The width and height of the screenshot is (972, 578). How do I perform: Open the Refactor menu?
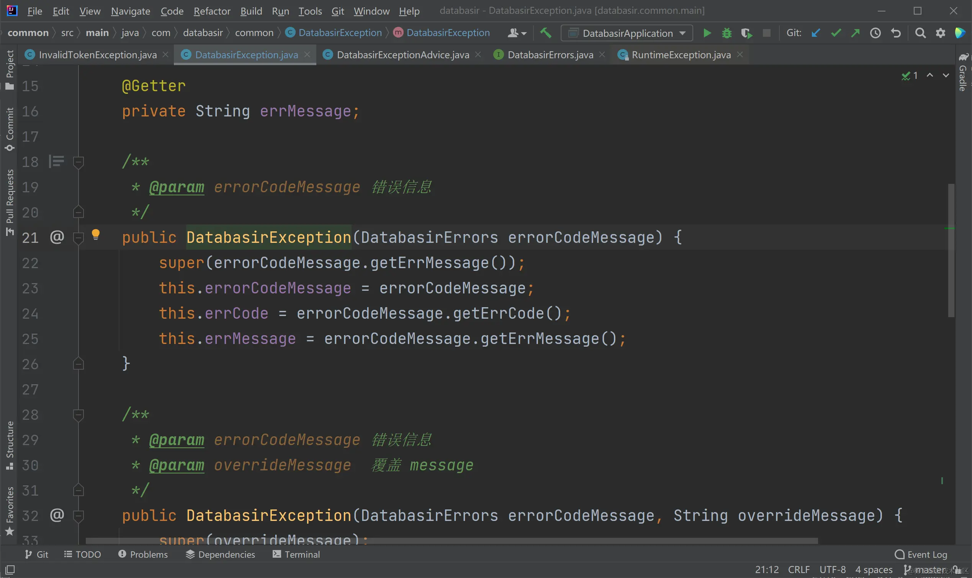[212, 11]
